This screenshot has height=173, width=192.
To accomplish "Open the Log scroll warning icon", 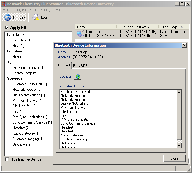I will [x=36, y=17].
